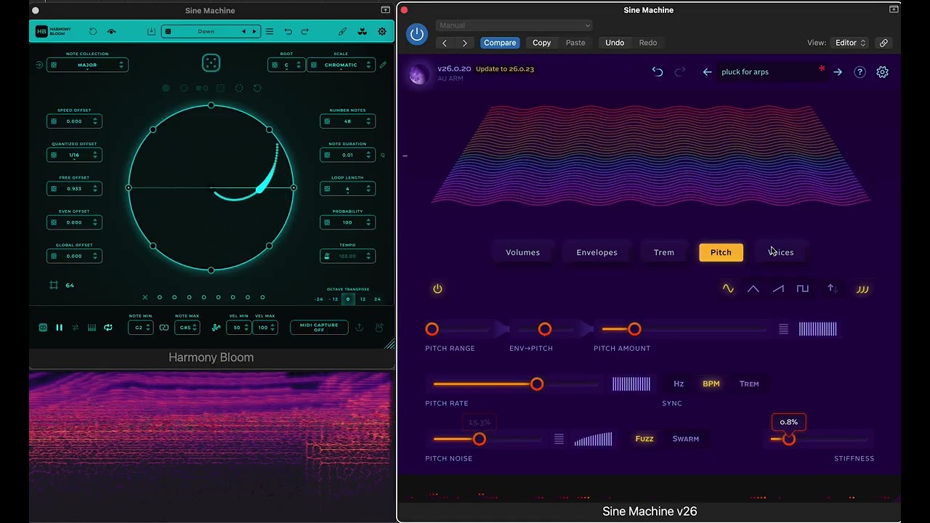Click the stepper arrows on Speed Offset

(95, 121)
